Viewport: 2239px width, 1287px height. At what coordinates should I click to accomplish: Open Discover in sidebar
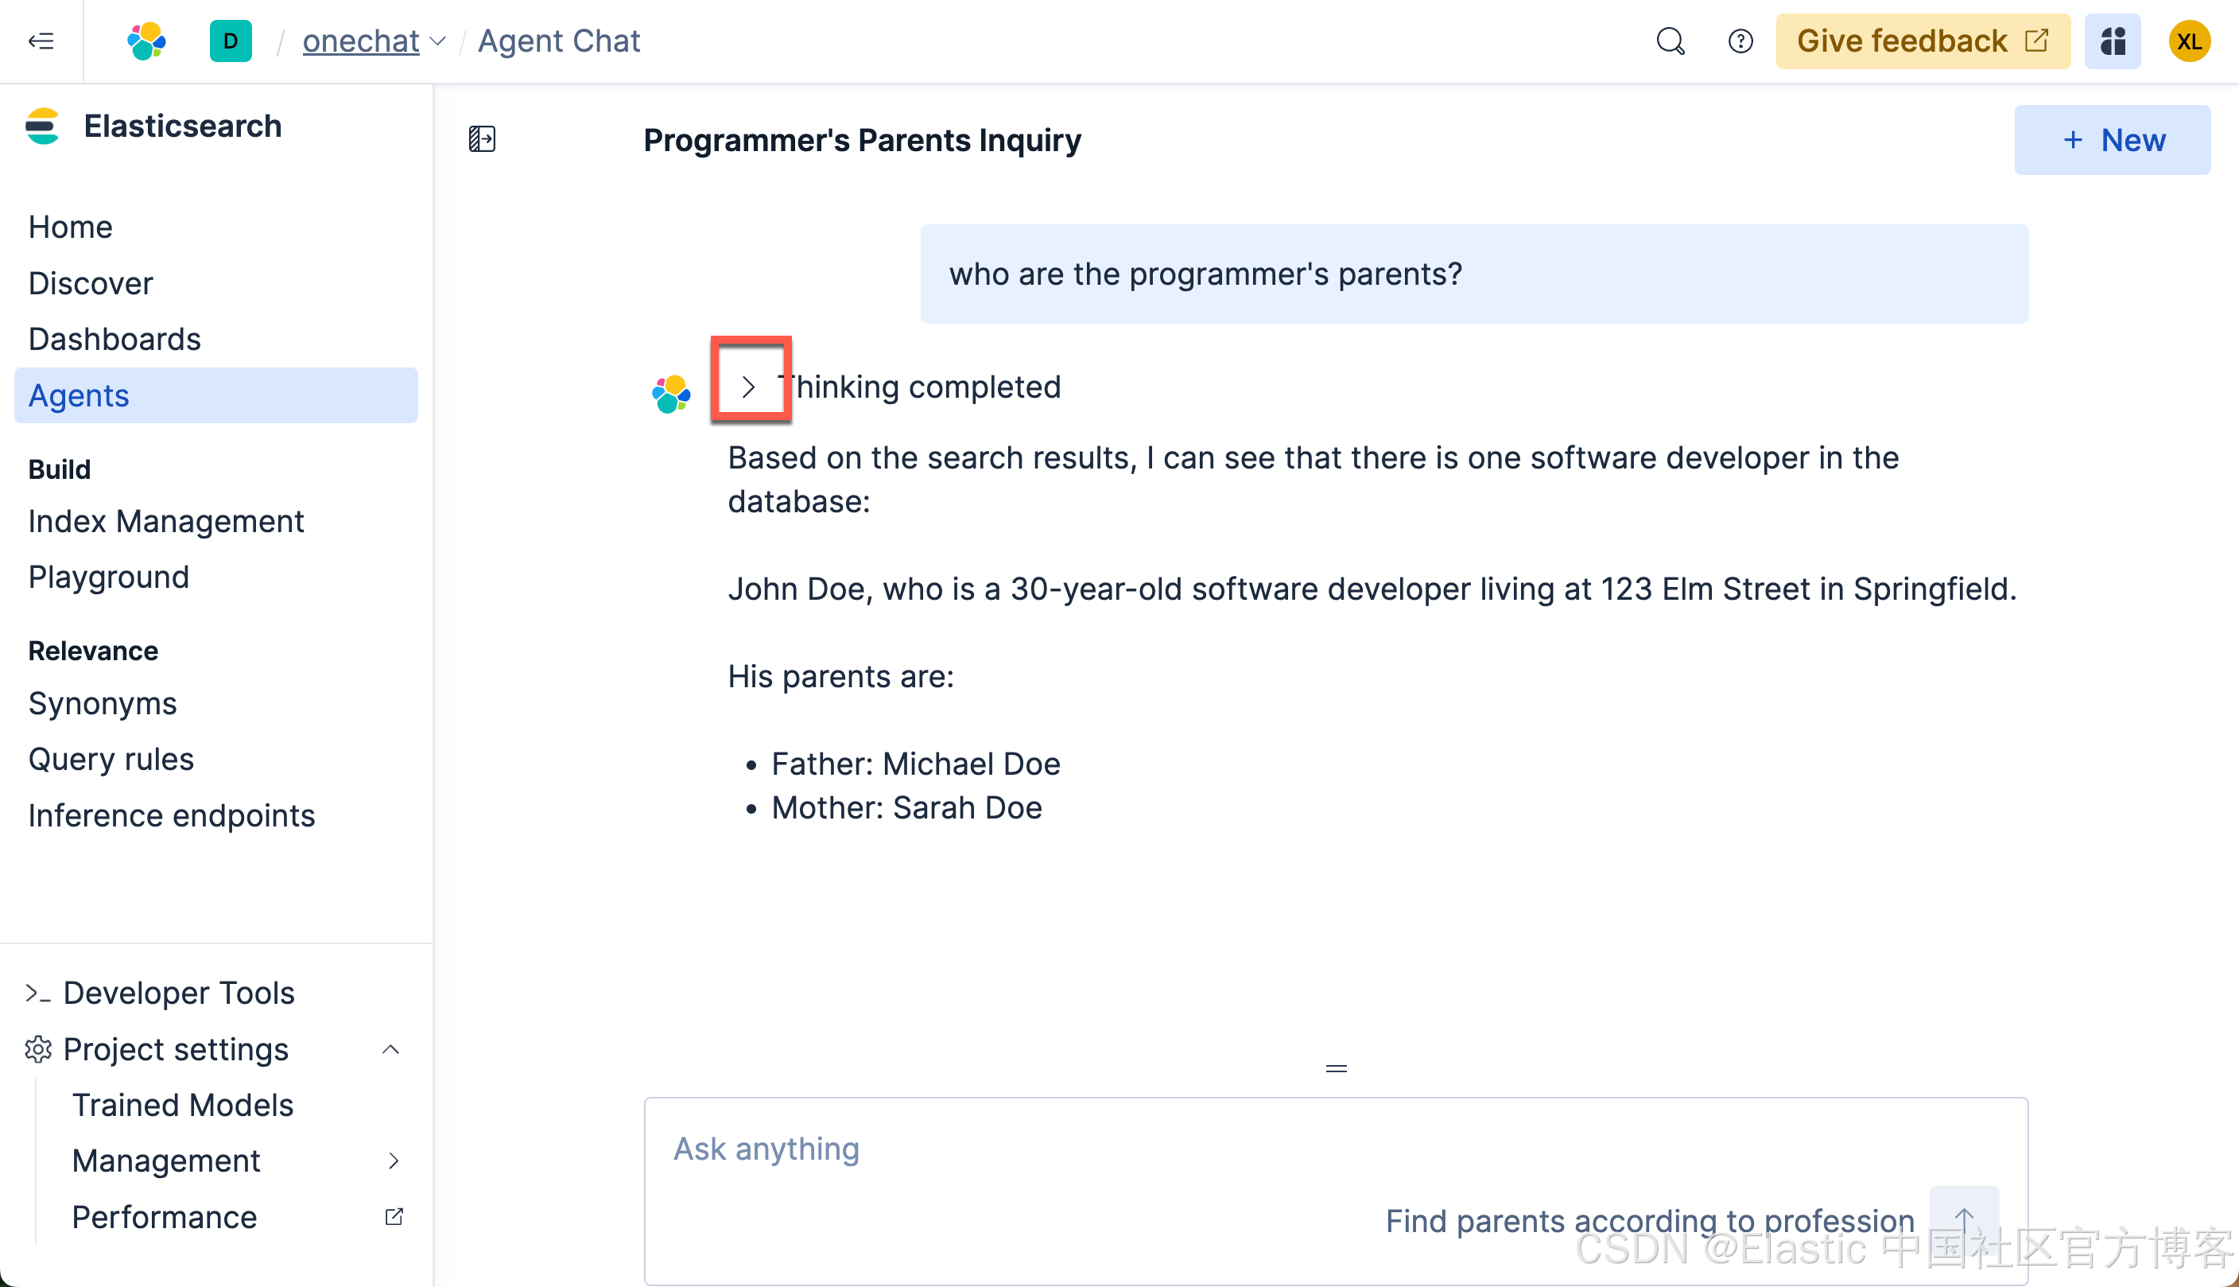pos(90,283)
